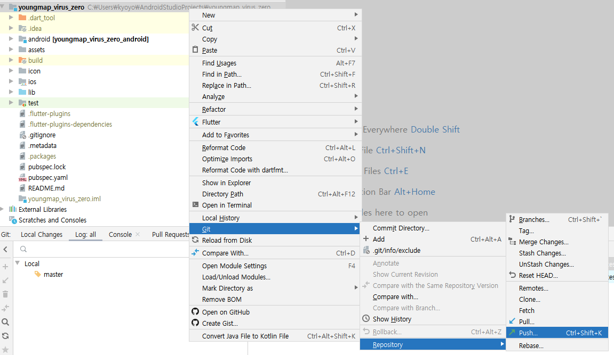Expand the lib folder
614x355 pixels.
pos(11,92)
